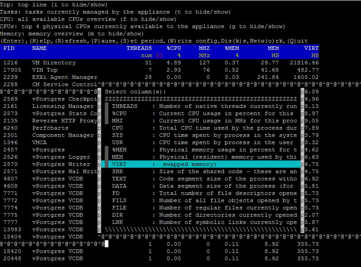Click the %MEM column header

[x=231, y=48]
